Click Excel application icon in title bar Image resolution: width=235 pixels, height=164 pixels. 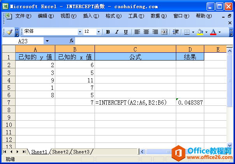(5, 7)
